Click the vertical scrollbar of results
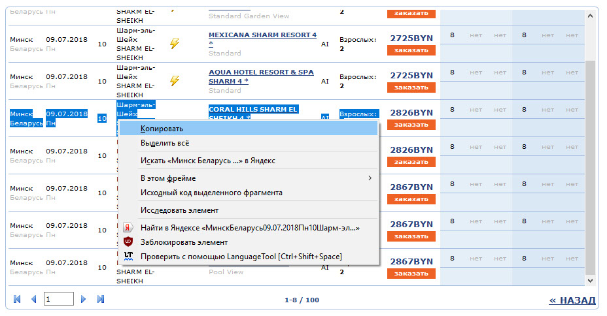Viewport: 607px width, 316px height. click(x=591, y=163)
